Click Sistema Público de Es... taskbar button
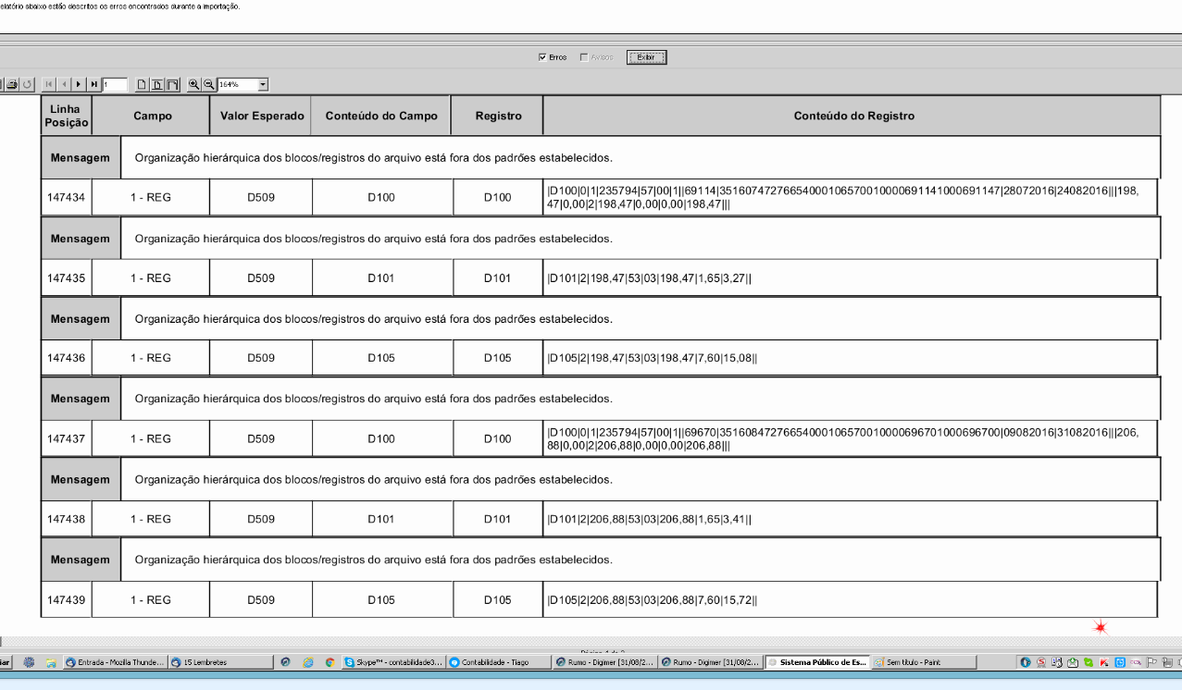Image resolution: width=1182 pixels, height=690 pixels. (x=818, y=661)
